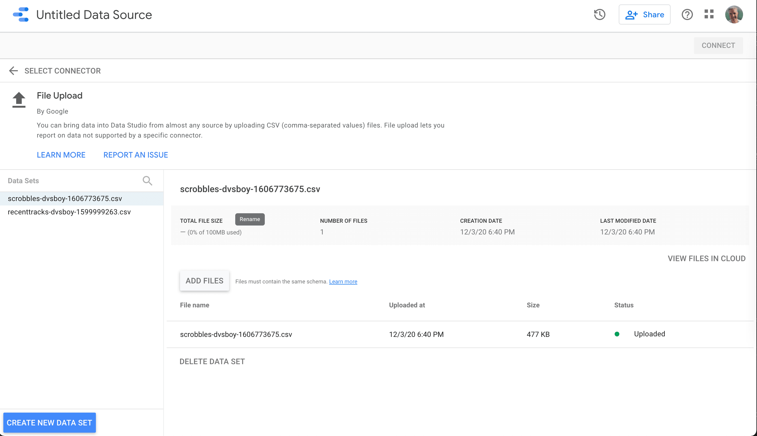The width and height of the screenshot is (757, 436).
Task: Click the CREATION DATE value
Action: click(x=487, y=232)
